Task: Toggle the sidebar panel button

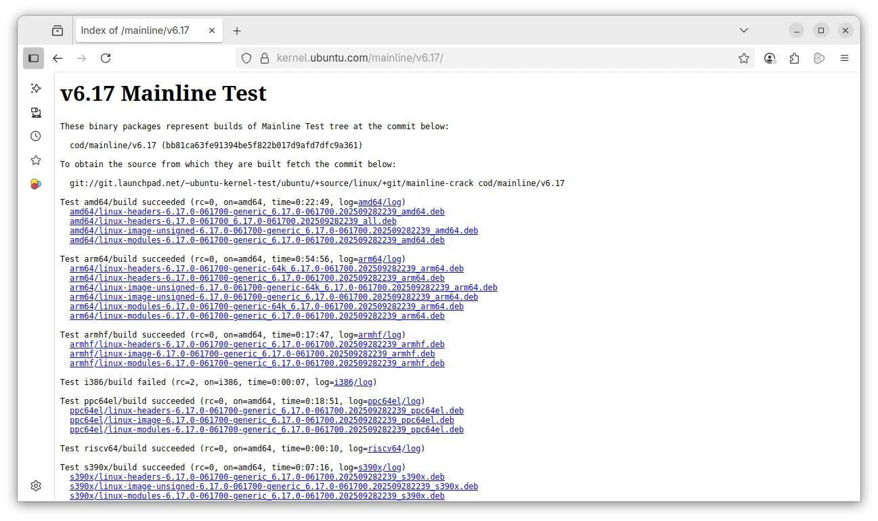Action: (x=33, y=58)
